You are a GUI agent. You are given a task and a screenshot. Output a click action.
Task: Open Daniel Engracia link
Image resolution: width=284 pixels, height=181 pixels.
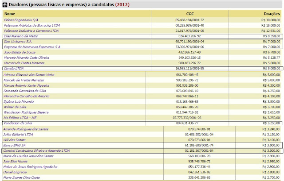pos(15,172)
